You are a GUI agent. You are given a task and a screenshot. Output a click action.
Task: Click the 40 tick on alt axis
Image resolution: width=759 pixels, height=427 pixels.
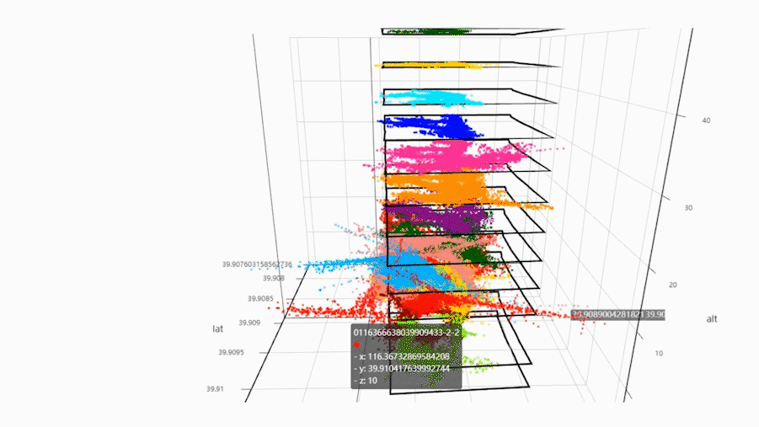pyautogui.click(x=704, y=120)
